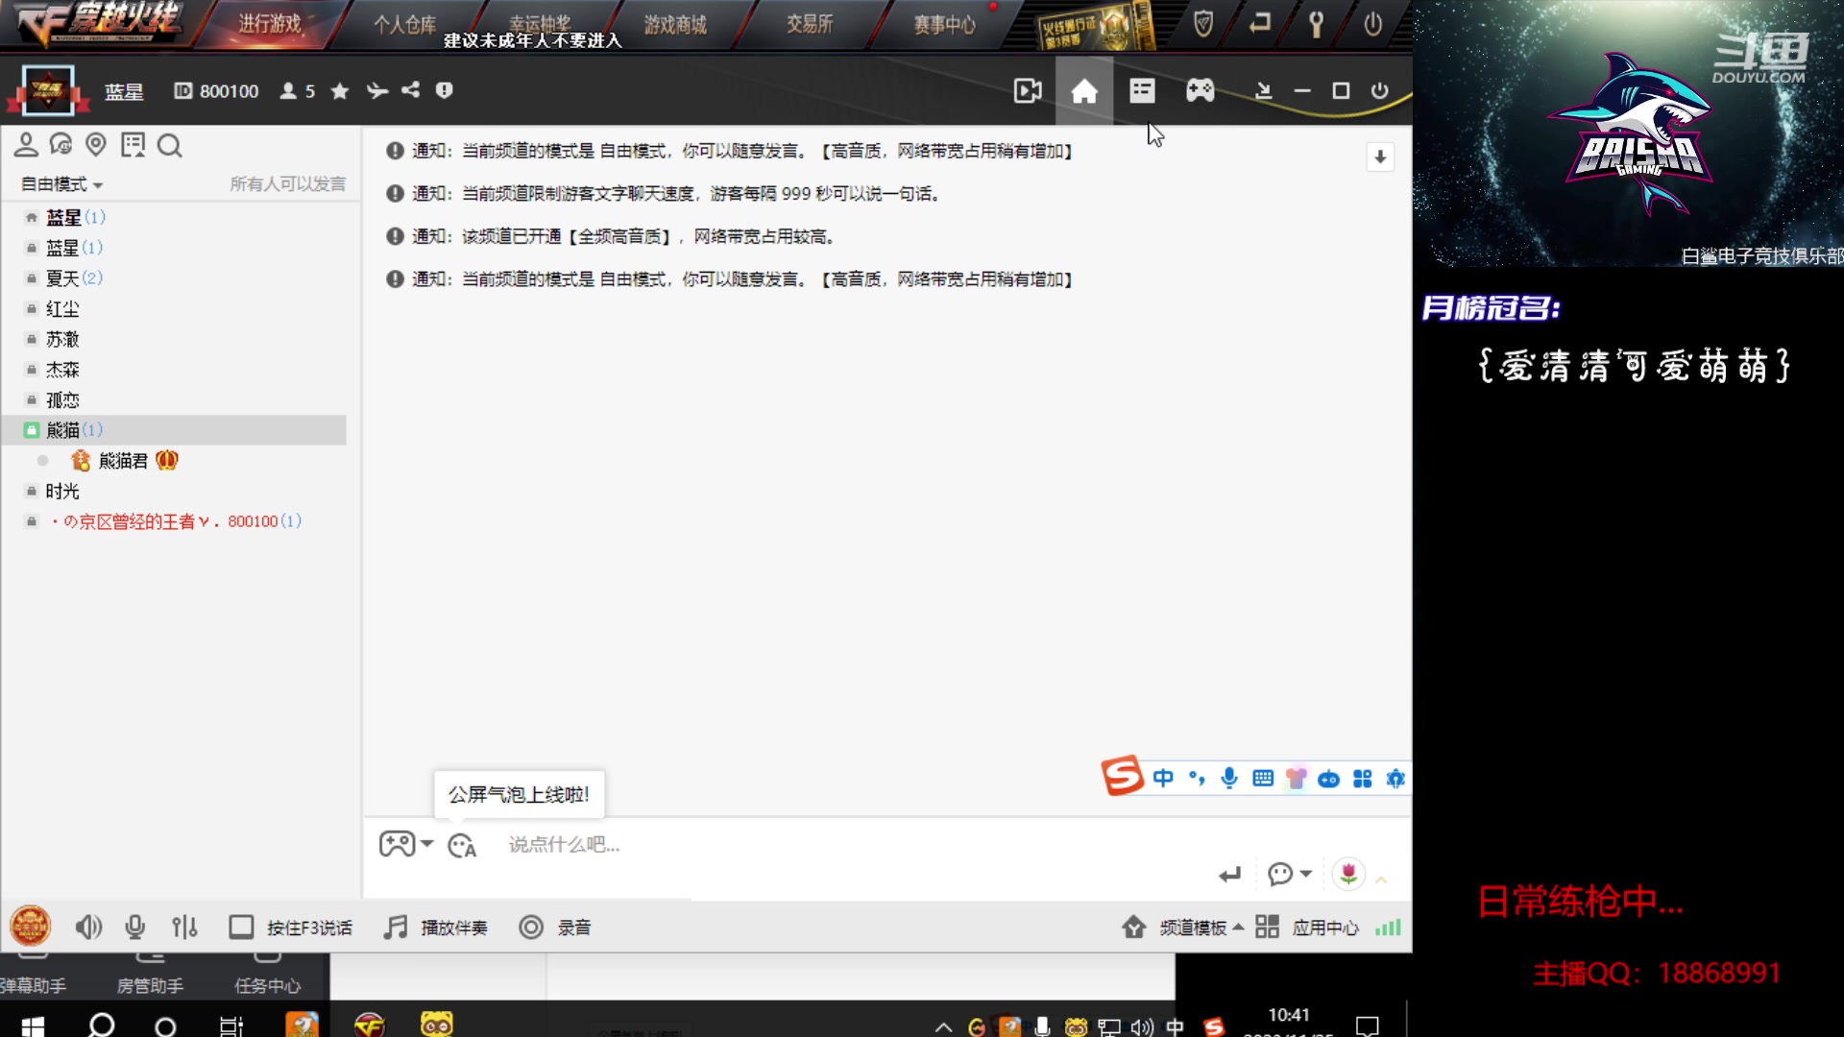Image resolution: width=1844 pixels, height=1037 pixels.
Task: Click the network signal bars icon
Action: [1389, 928]
